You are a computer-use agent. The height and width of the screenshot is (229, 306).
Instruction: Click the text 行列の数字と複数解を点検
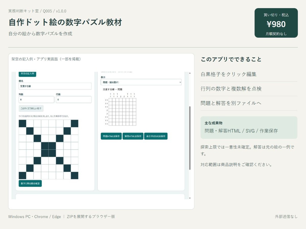(x=231, y=89)
